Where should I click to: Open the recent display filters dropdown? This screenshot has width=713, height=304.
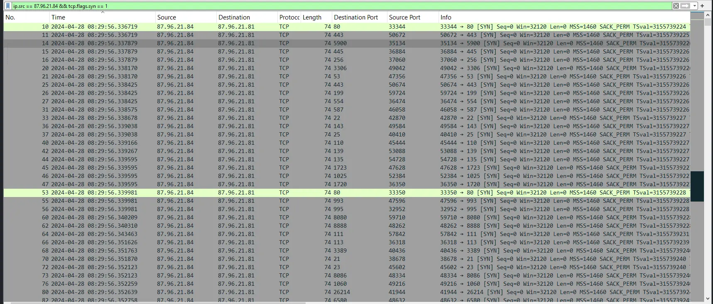point(695,6)
